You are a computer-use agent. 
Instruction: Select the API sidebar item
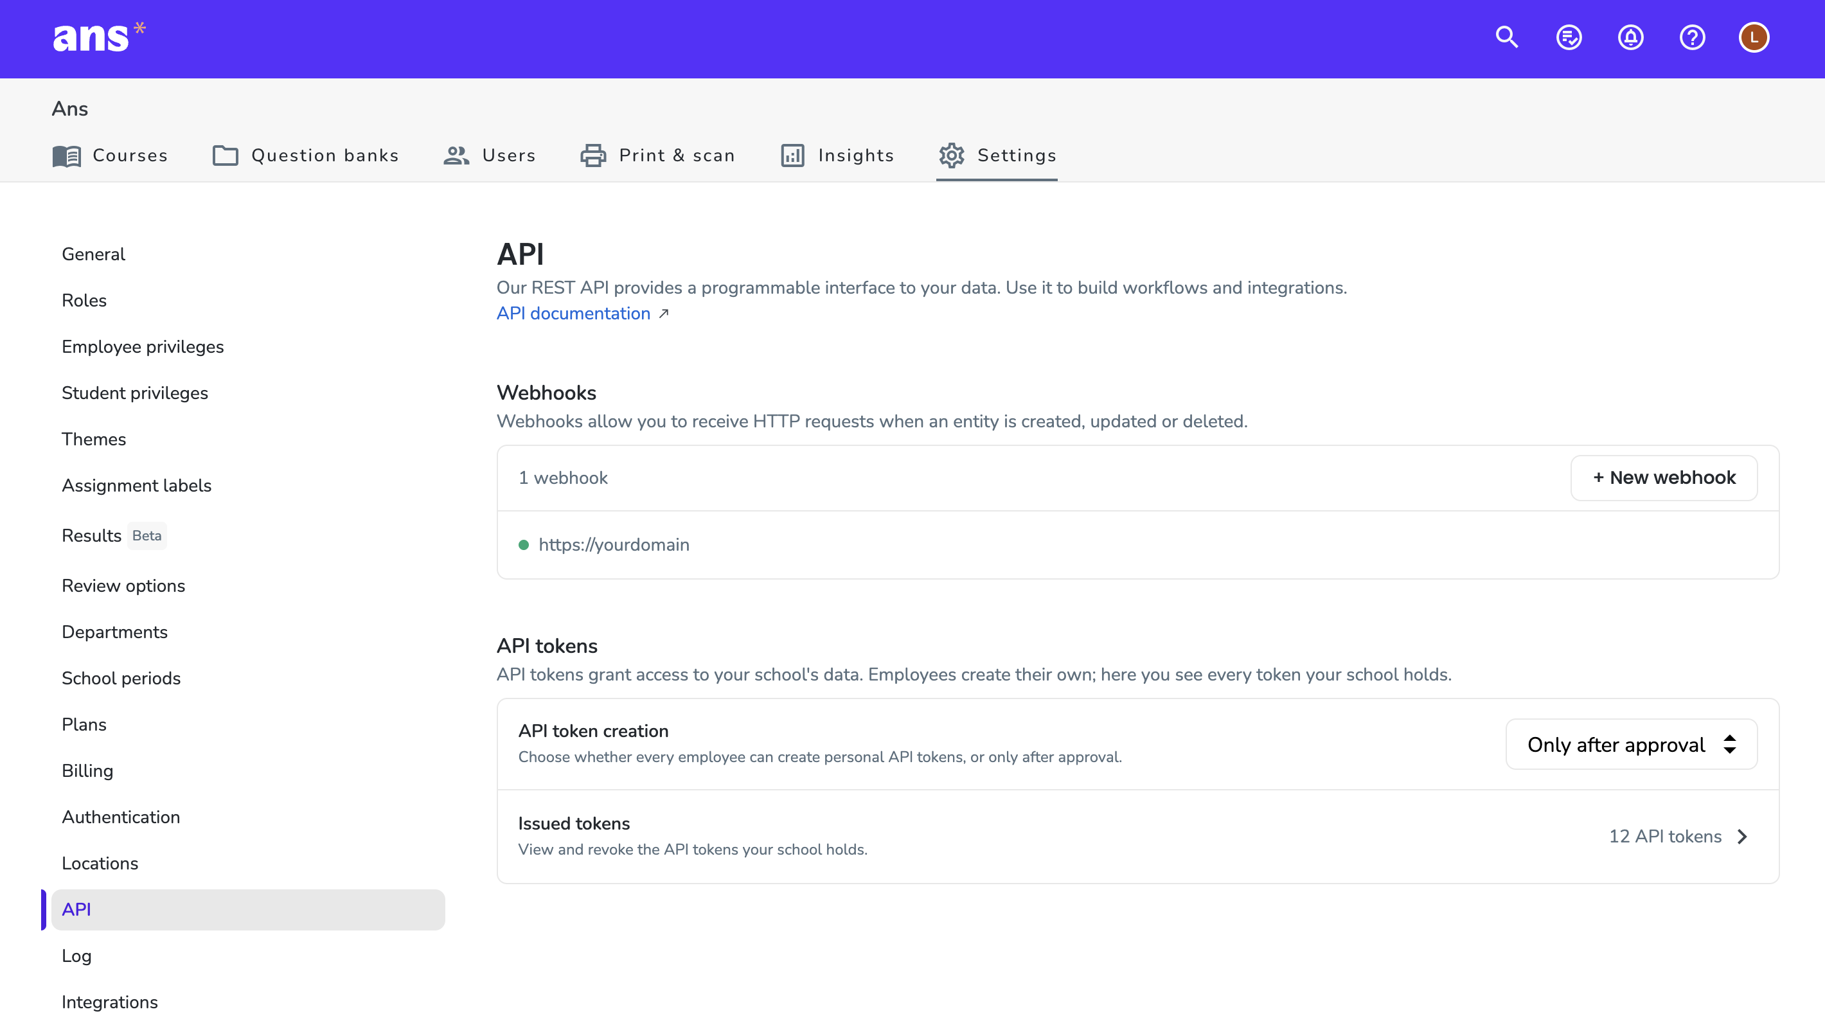click(x=248, y=909)
